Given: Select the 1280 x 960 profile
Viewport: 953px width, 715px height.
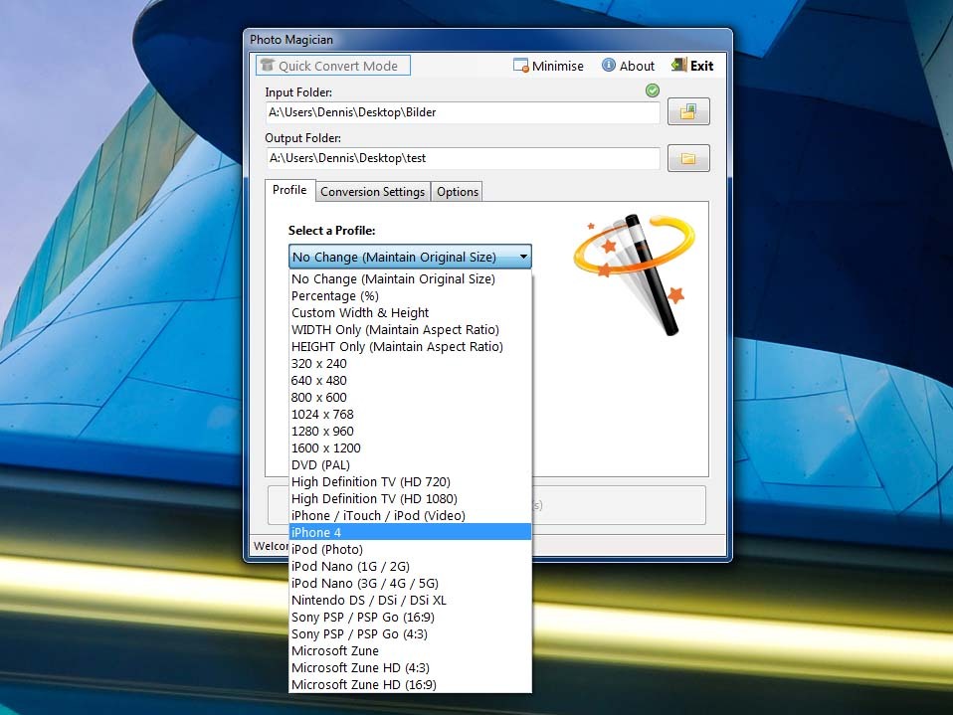Looking at the screenshot, I should click(410, 432).
